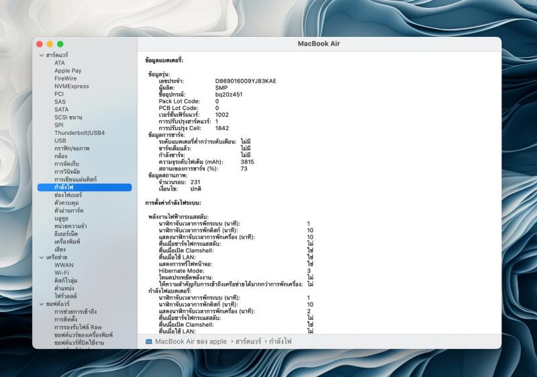Open SAS sidebar entry
Image resolution: width=537 pixels, height=377 pixels.
coord(60,102)
